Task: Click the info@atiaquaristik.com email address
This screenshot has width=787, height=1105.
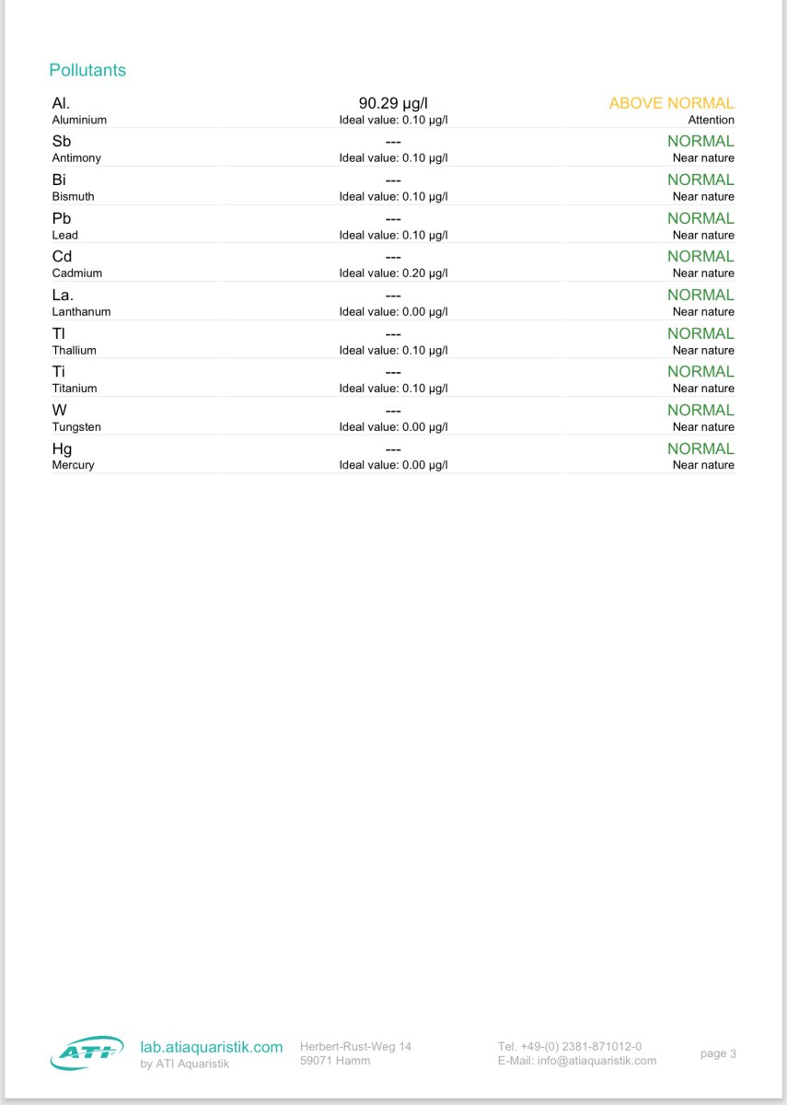Action: click(596, 1061)
